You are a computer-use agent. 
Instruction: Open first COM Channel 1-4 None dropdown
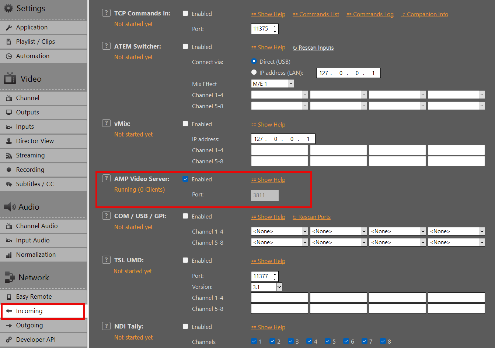(x=279, y=231)
